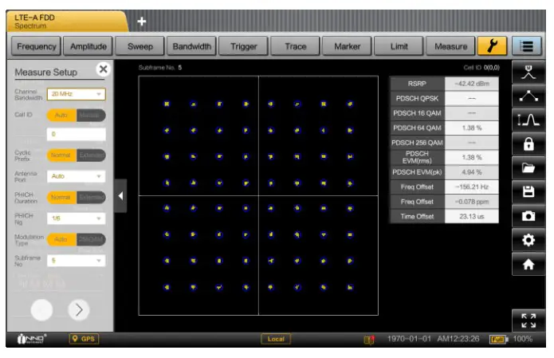
Task: Set Modulation Type to Auto
Action: click(x=61, y=239)
